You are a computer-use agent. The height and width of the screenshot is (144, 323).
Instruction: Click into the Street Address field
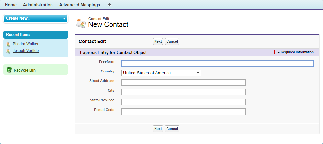tap(183, 83)
